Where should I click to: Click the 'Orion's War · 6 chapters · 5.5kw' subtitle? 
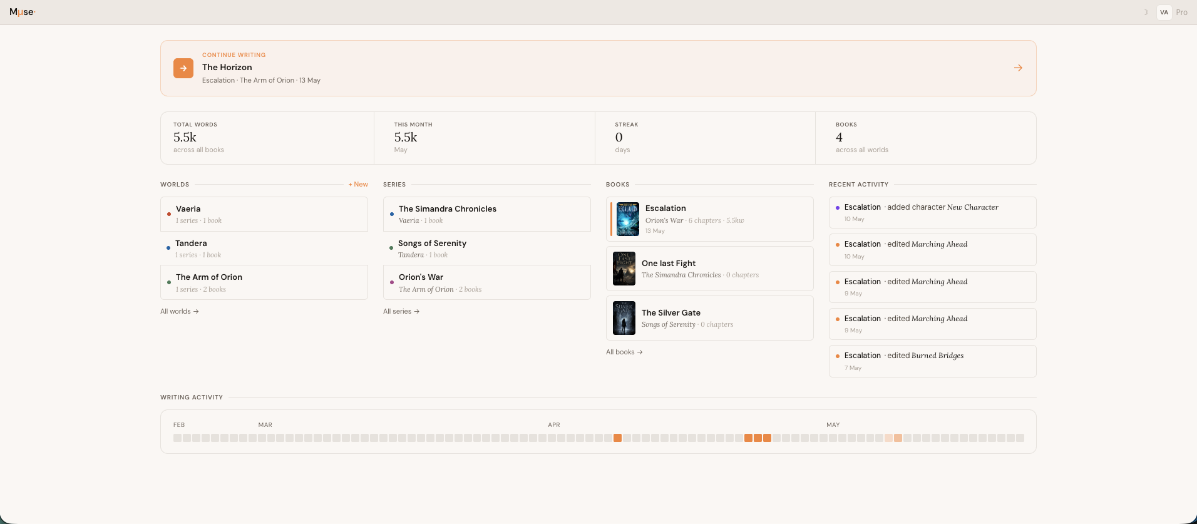(695, 220)
